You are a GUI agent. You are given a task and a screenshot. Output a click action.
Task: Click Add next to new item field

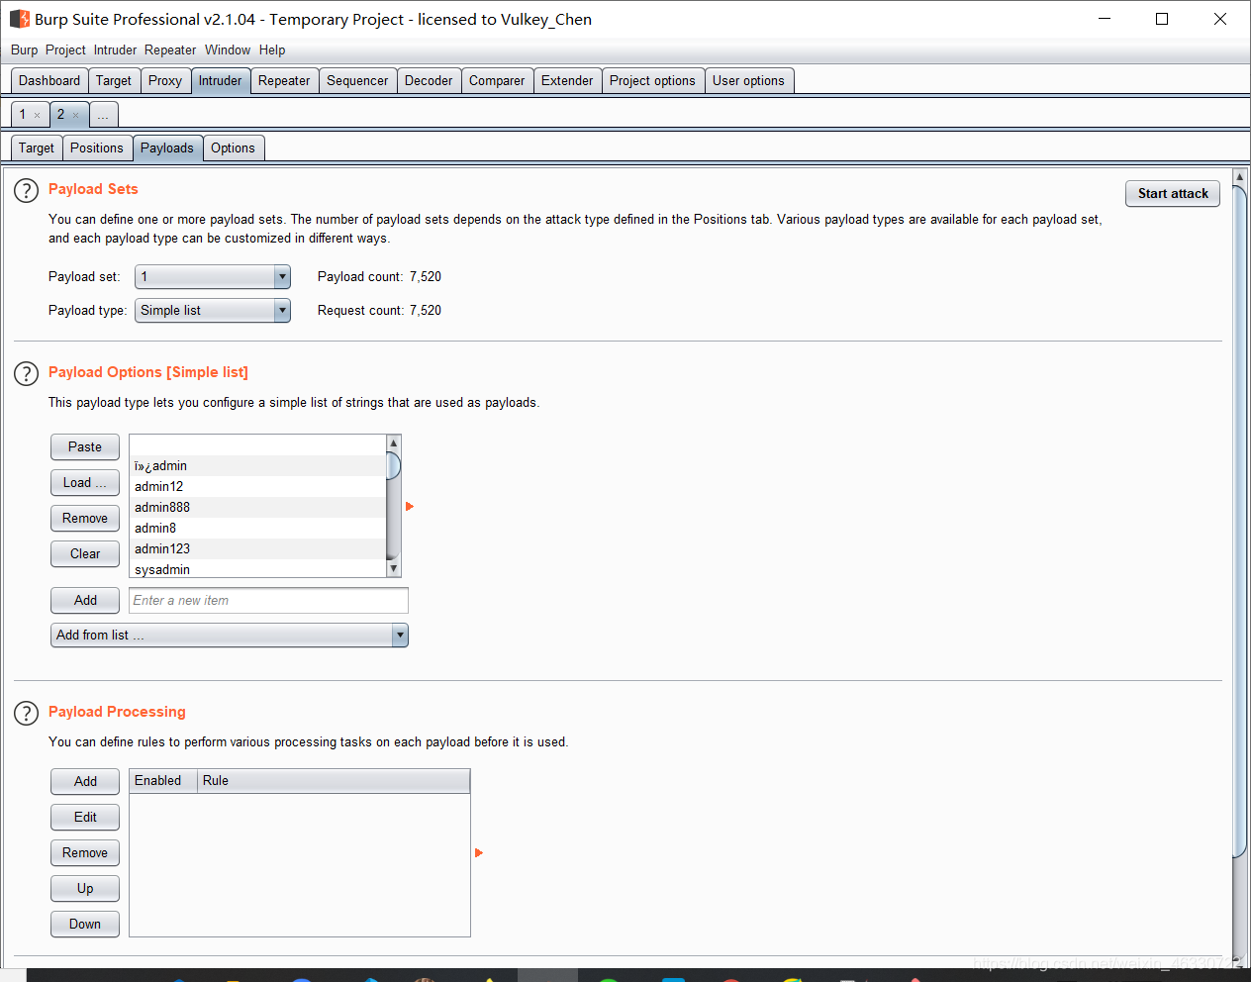tap(85, 601)
